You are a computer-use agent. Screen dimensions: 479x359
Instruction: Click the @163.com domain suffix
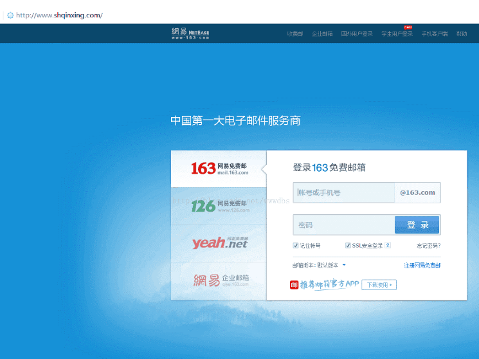coord(417,192)
